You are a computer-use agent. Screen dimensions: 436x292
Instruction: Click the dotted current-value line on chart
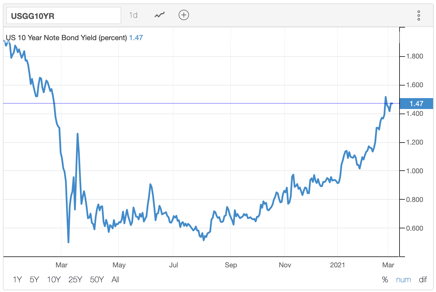201,104
